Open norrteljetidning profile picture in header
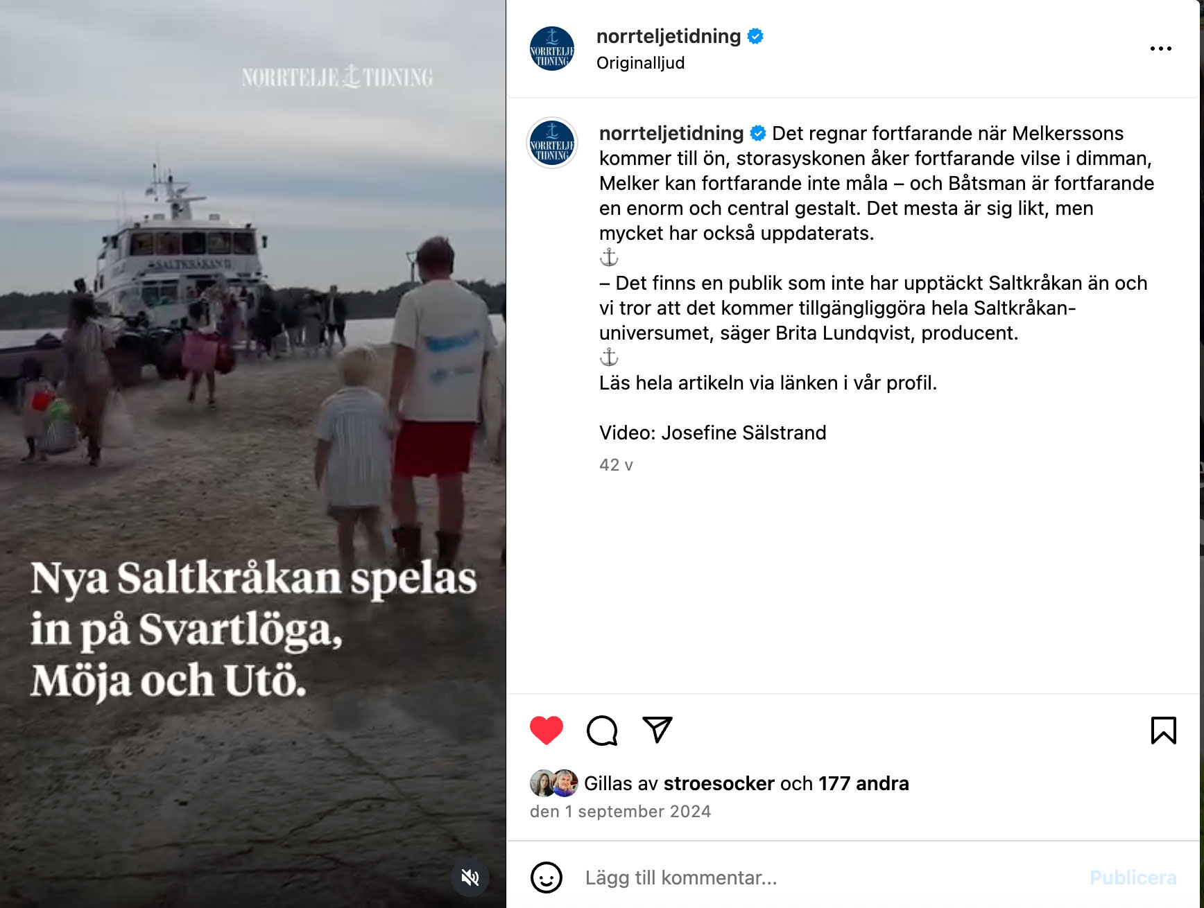The width and height of the screenshot is (1204, 908). click(552, 49)
